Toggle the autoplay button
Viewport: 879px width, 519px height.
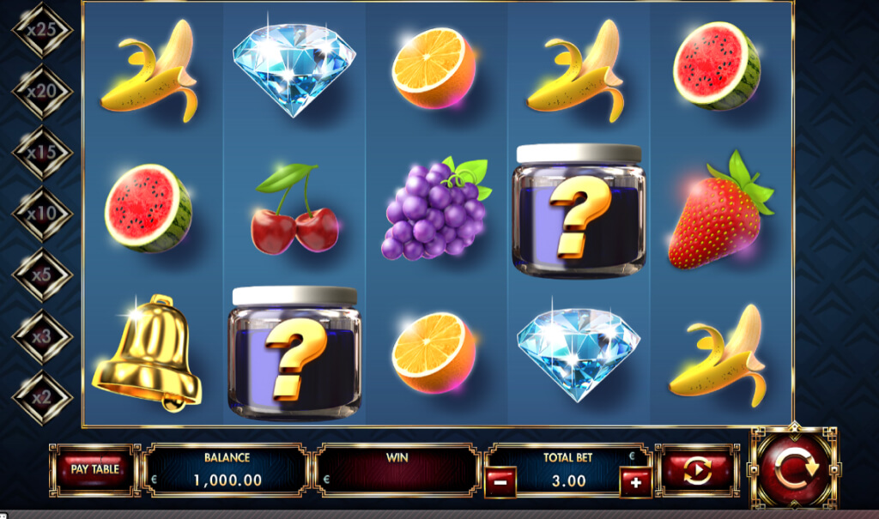697,470
